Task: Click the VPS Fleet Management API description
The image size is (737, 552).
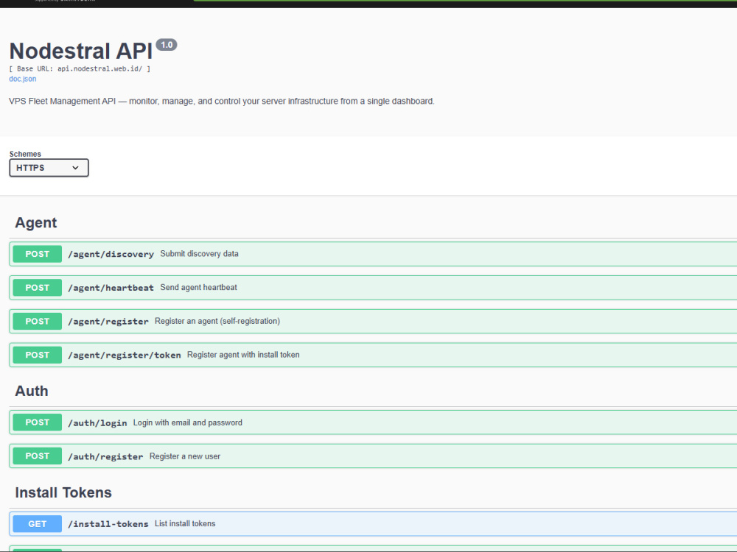Action: click(221, 101)
